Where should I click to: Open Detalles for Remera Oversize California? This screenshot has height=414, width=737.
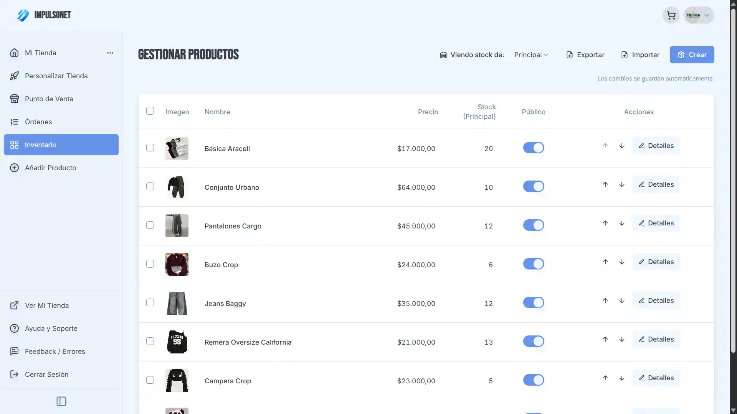[x=656, y=339]
